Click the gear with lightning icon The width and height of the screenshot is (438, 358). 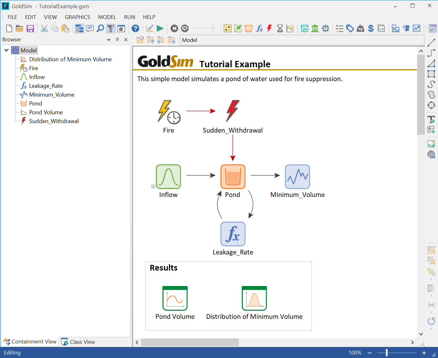pyautogui.click(x=325, y=28)
